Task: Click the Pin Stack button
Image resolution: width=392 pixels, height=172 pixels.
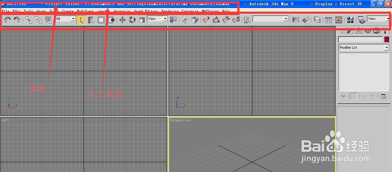Action: click(x=343, y=96)
